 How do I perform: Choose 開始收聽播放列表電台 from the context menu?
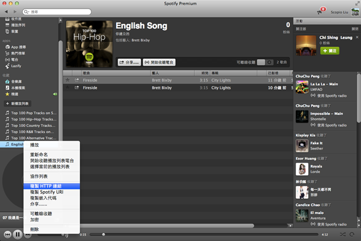(52, 160)
